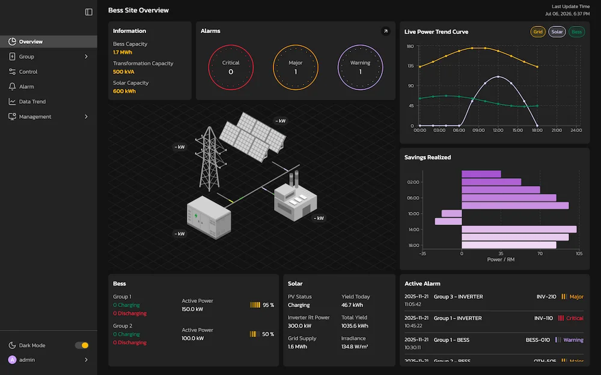Click the Data Trend chart icon
Viewport: 601px width, 375px height.
tap(12, 101)
